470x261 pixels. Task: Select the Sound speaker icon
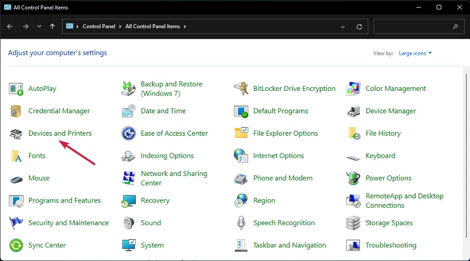pyautogui.click(x=128, y=223)
